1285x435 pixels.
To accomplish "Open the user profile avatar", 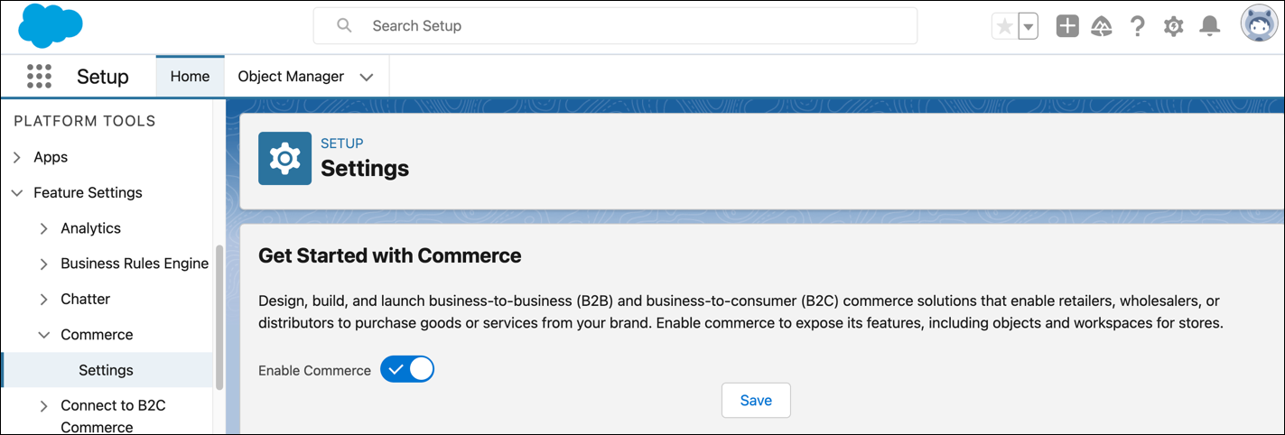I will pyautogui.click(x=1257, y=25).
